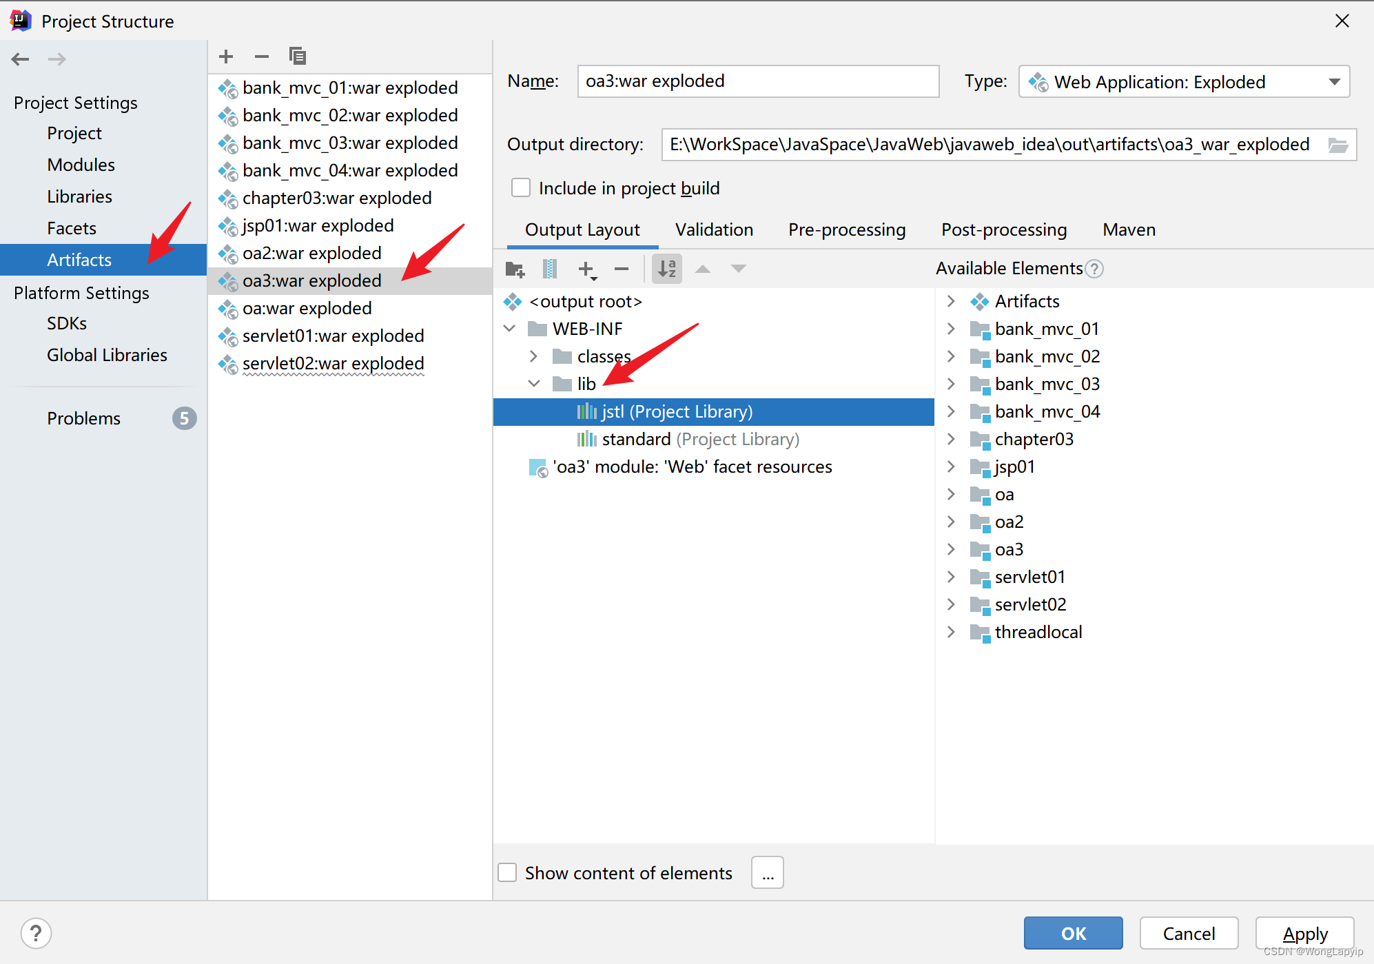Collapse the WEB-INF folder node
1374x964 pixels.
click(510, 329)
